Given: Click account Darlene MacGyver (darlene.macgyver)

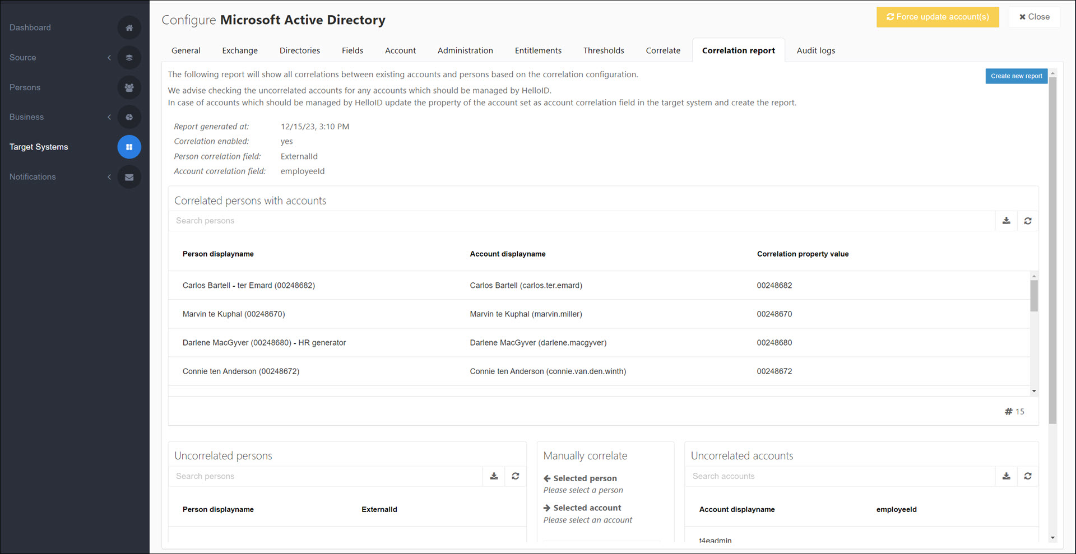Looking at the screenshot, I should pyautogui.click(x=538, y=342).
